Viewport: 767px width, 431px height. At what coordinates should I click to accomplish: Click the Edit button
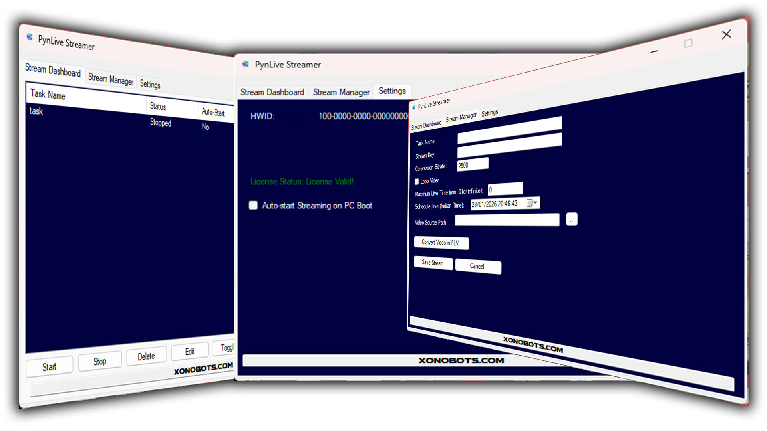pos(190,351)
